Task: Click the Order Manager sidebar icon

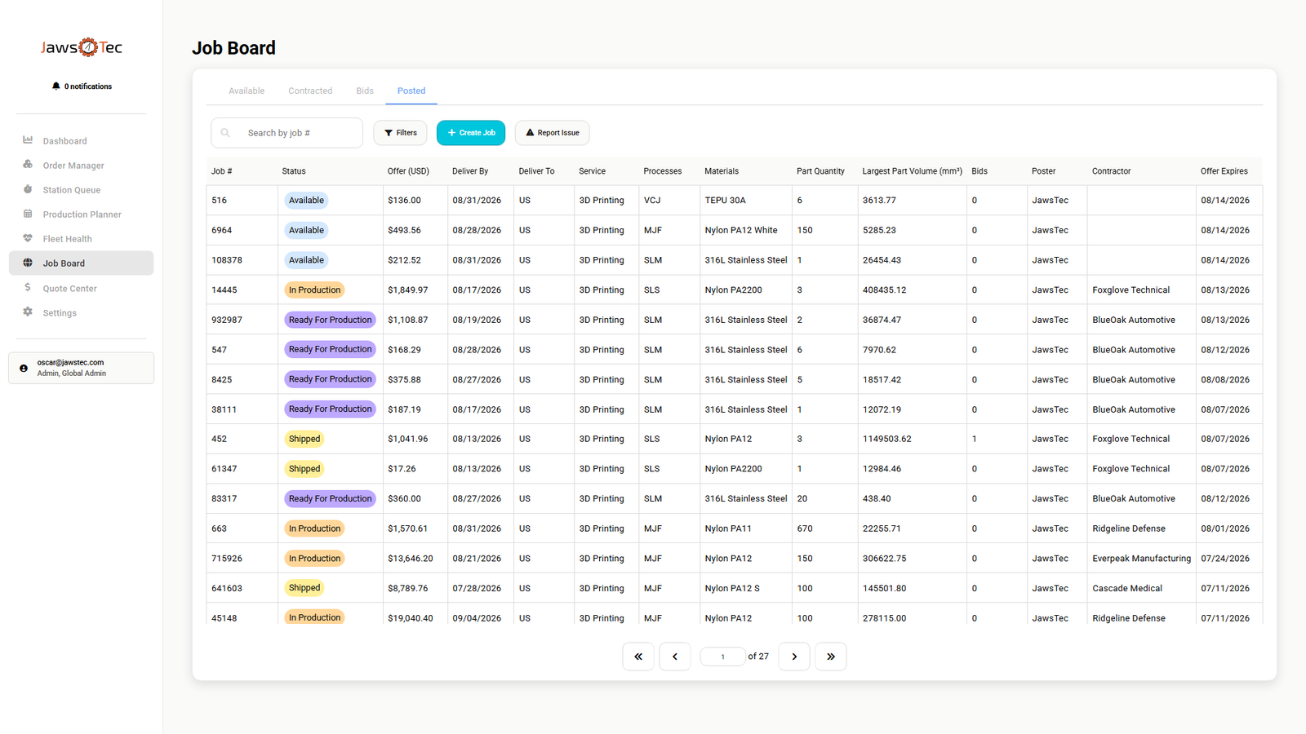Action: click(x=28, y=165)
